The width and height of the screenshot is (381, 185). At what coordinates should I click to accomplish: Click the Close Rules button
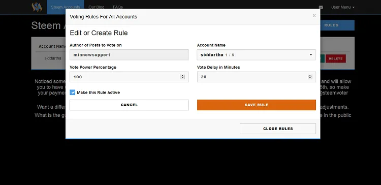click(278, 129)
